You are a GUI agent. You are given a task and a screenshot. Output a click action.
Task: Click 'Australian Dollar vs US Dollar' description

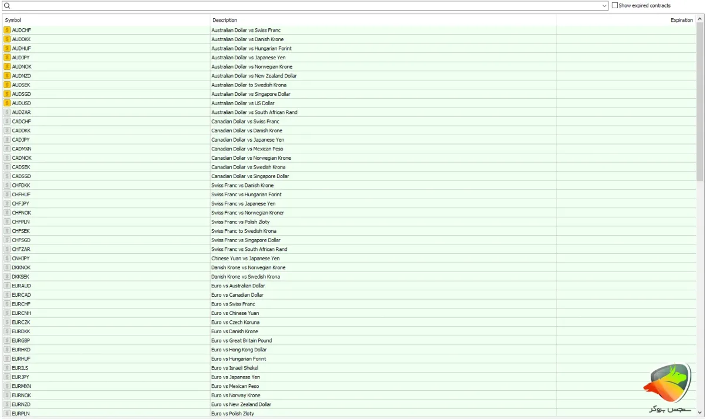point(243,103)
